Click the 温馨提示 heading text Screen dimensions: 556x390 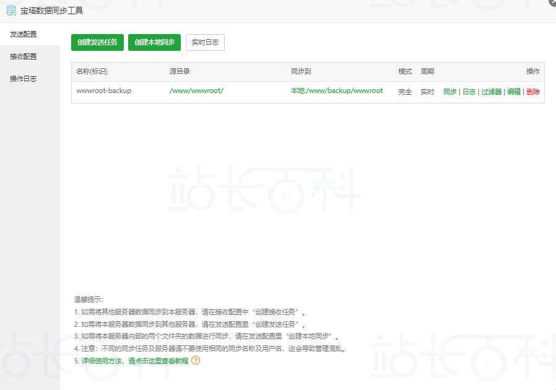click(89, 299)
